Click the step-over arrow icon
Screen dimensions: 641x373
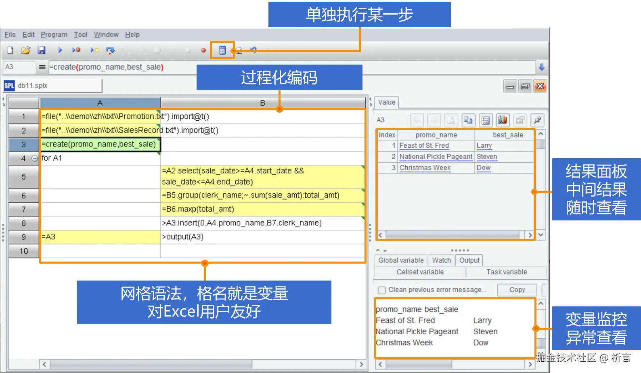[x=110, y=50]
